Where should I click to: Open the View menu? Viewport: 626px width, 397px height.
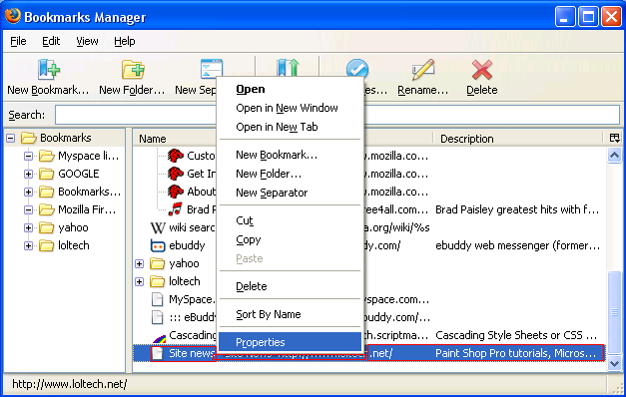(x=87, y=41)
